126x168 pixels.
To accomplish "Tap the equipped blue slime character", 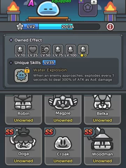I will tap(48, 9).
